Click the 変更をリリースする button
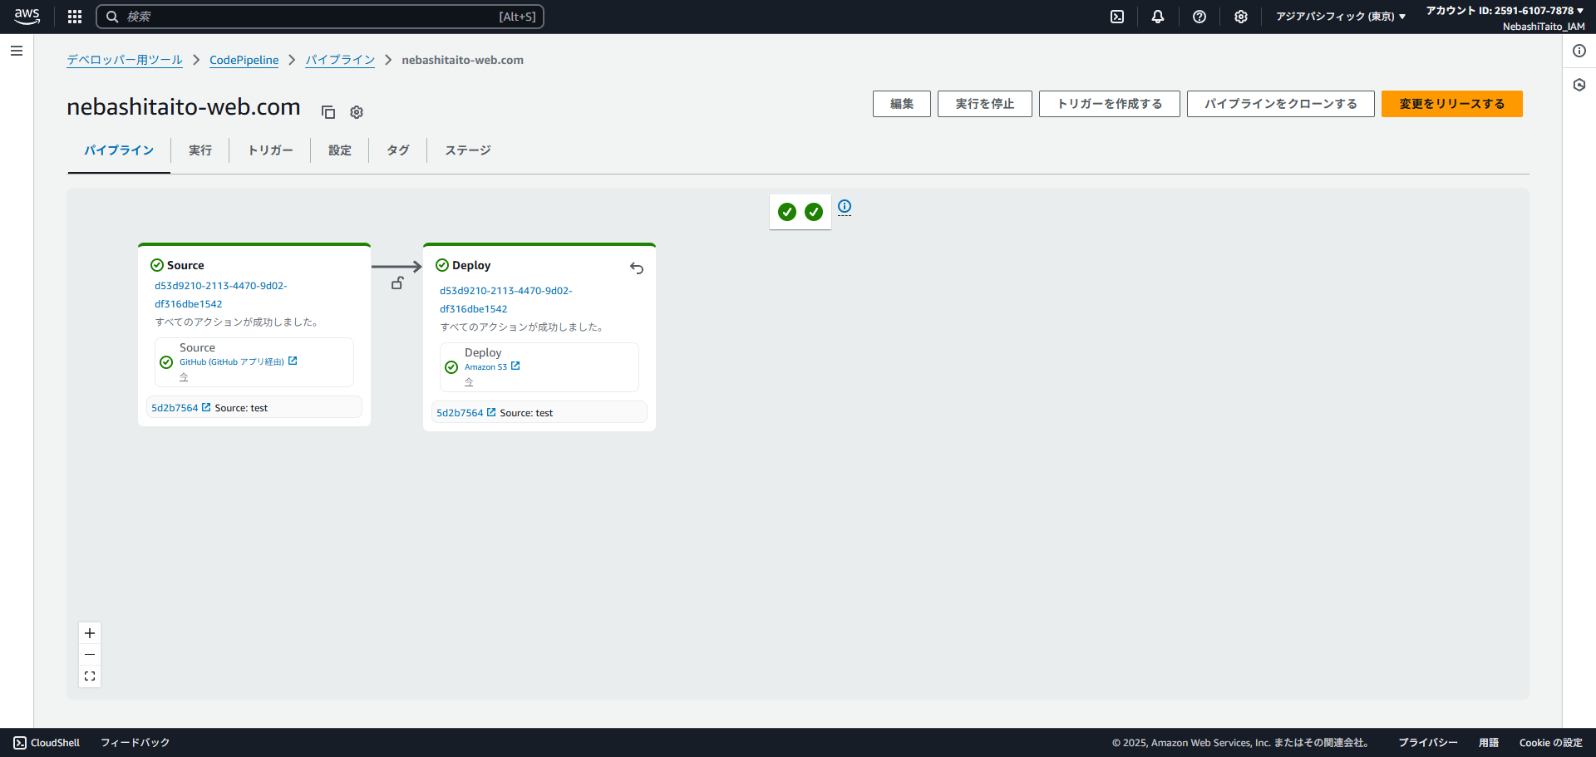 [1452, 104]
